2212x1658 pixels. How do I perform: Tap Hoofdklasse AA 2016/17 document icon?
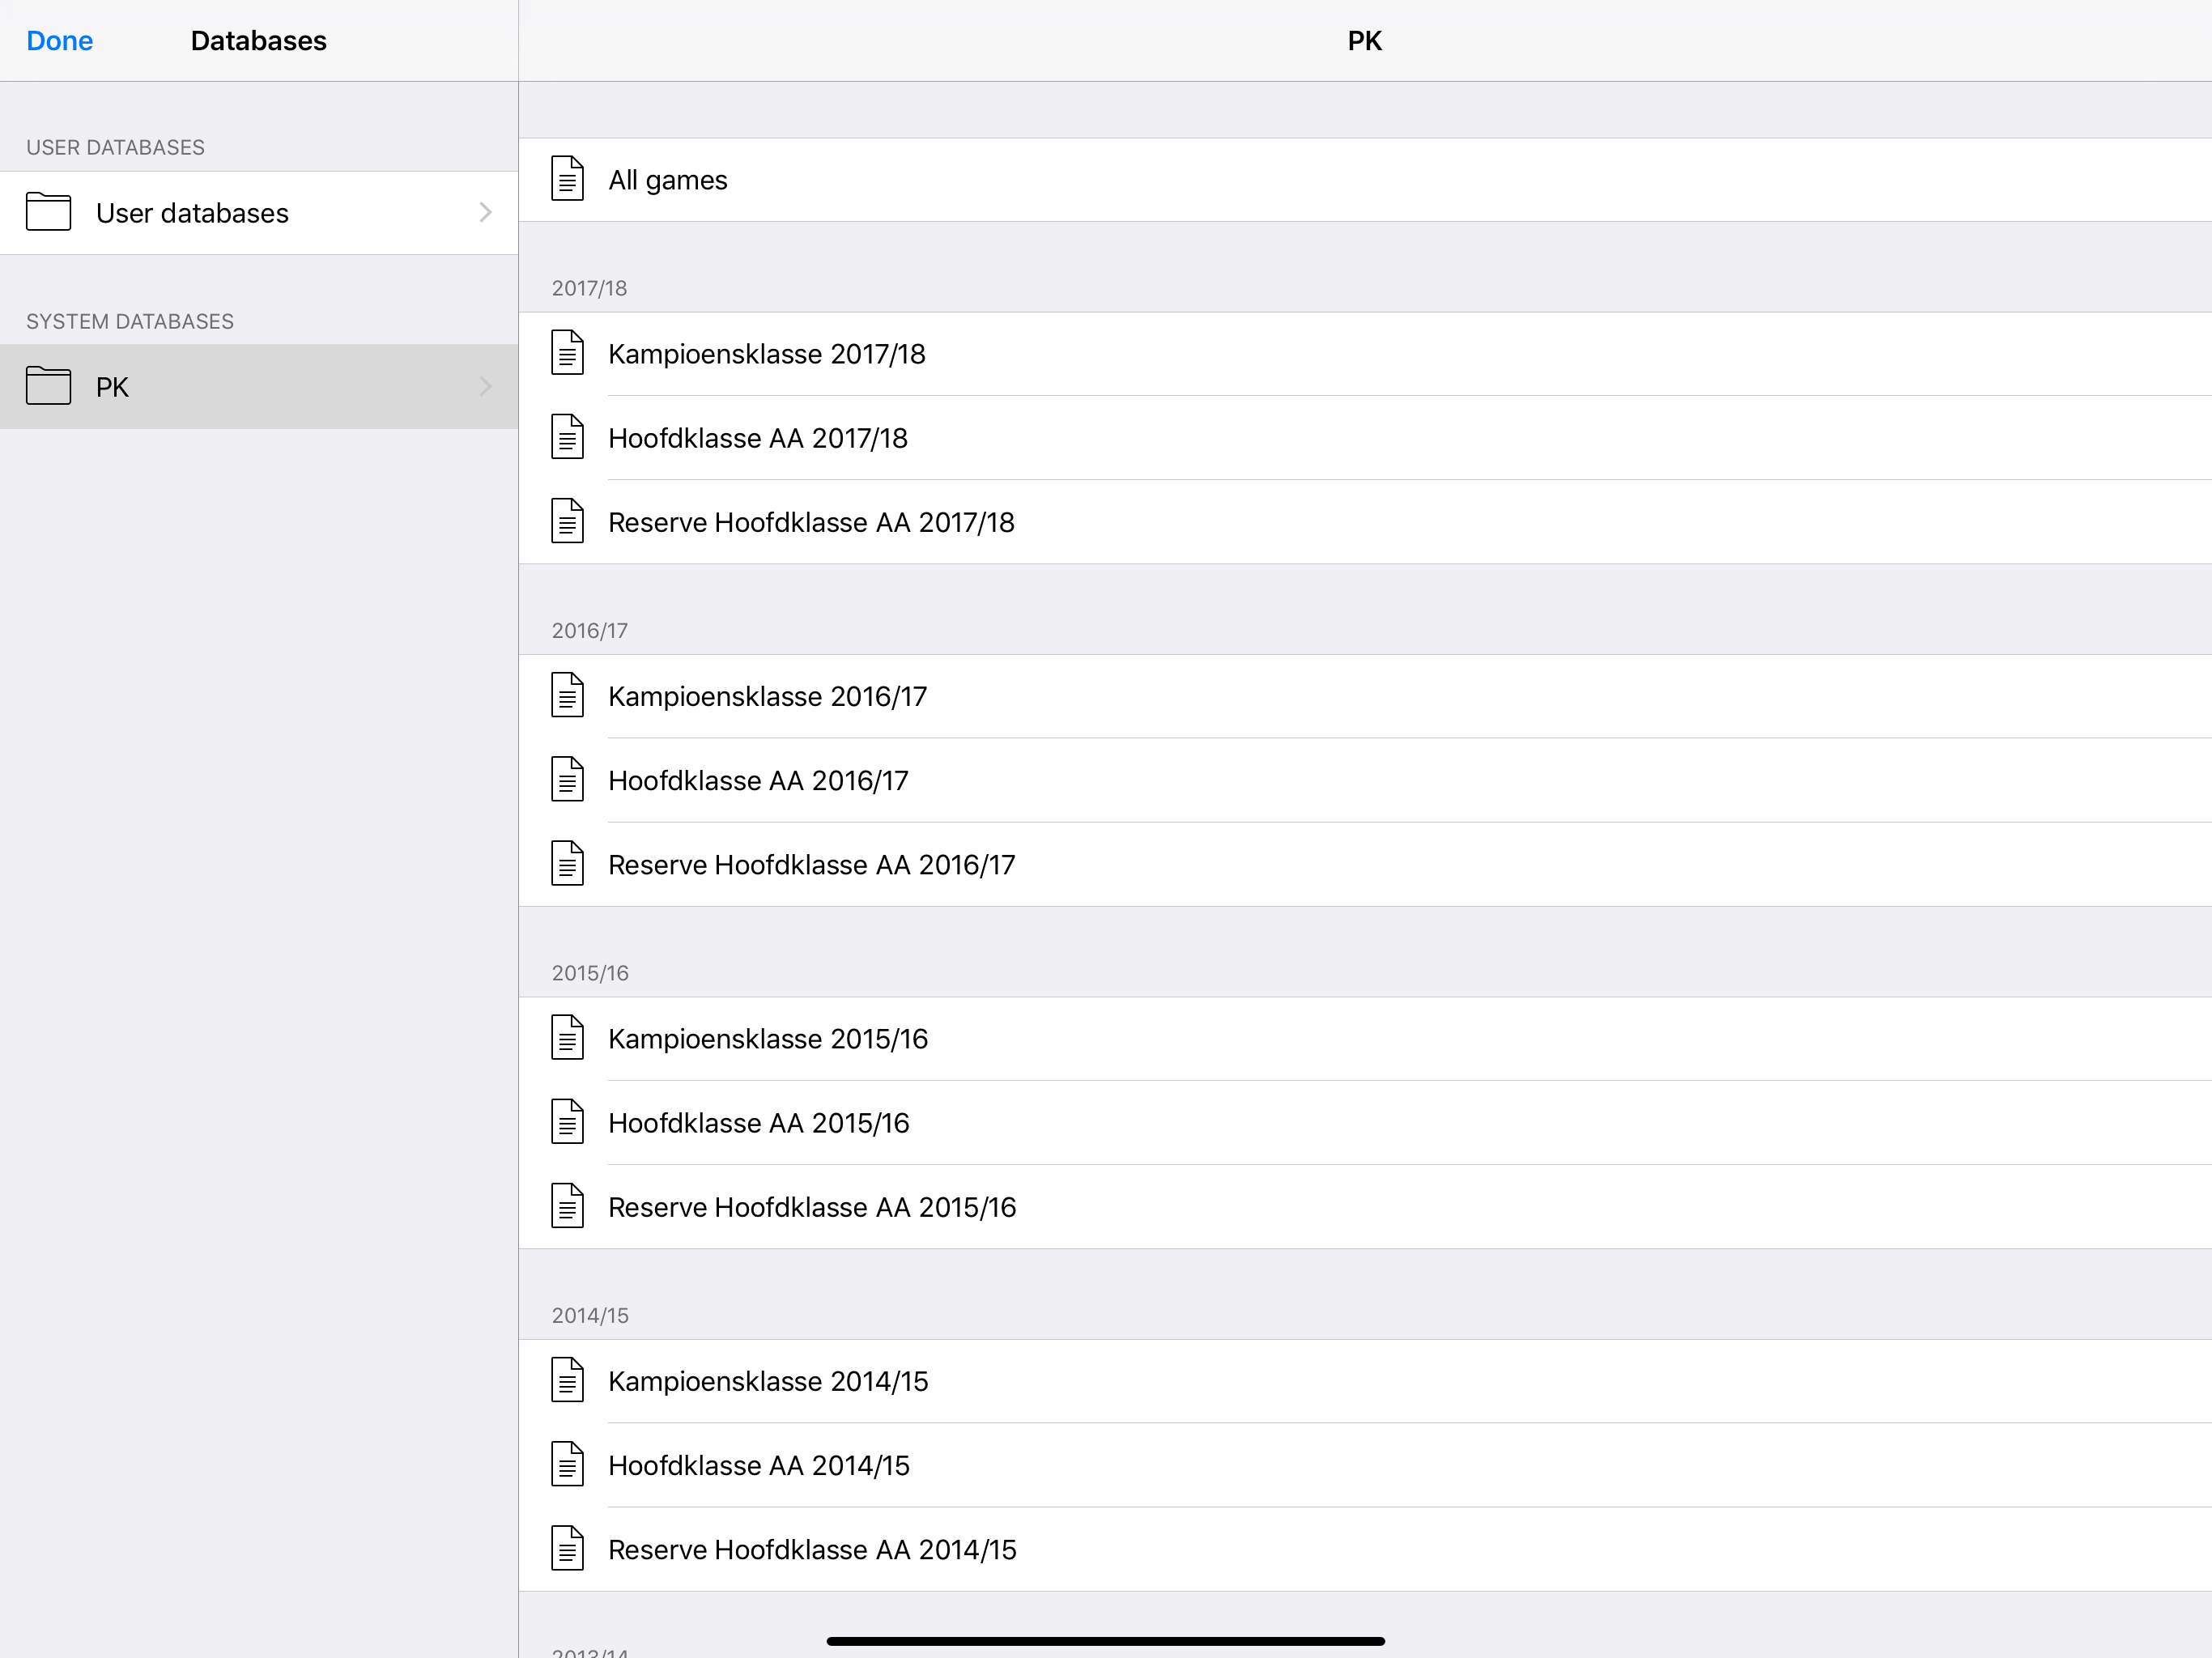[x=567, y=780]
